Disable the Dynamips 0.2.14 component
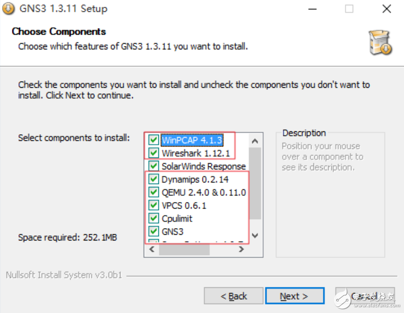 click(153, 179)
